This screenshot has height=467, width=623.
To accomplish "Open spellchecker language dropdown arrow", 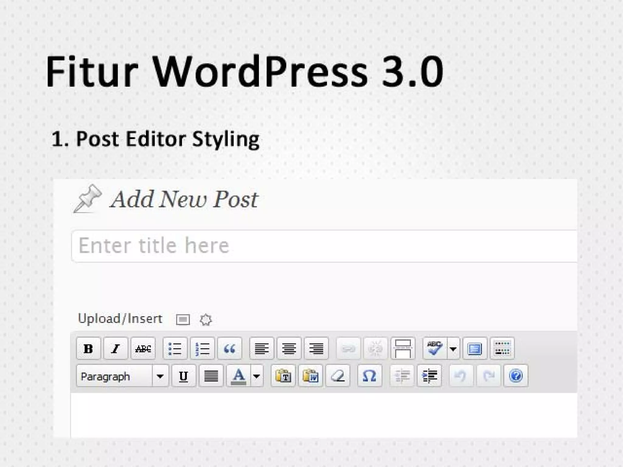I will point(453,348).
